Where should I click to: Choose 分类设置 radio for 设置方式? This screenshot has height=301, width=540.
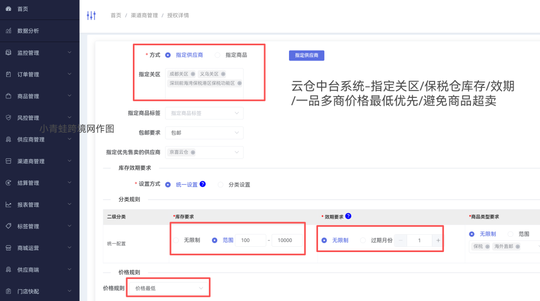coord(220,185)
